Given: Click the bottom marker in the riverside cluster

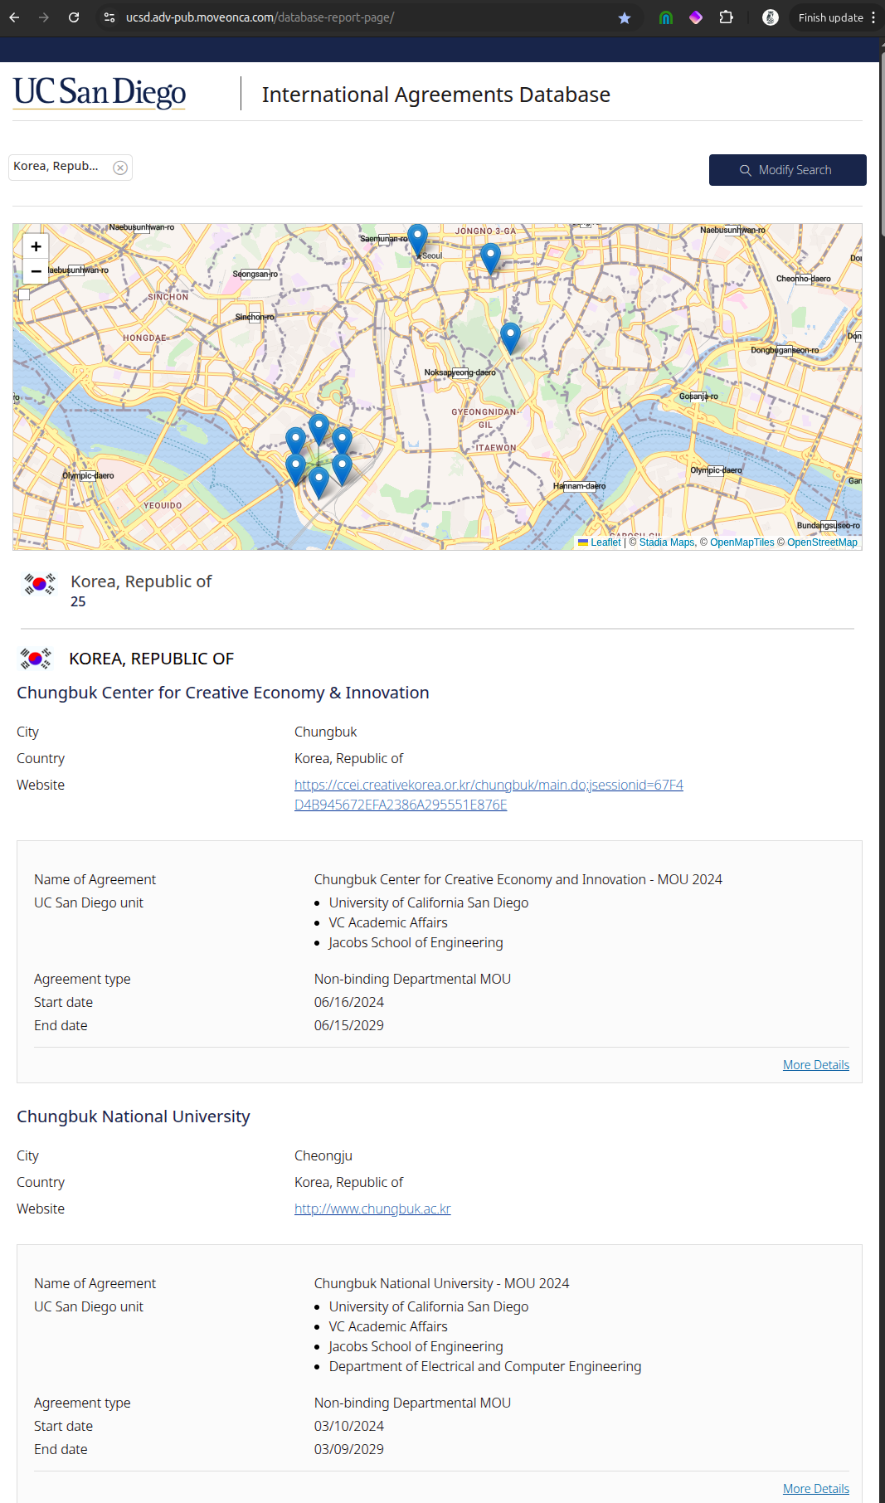Looking at the screenshot, I should pos(319,484).
